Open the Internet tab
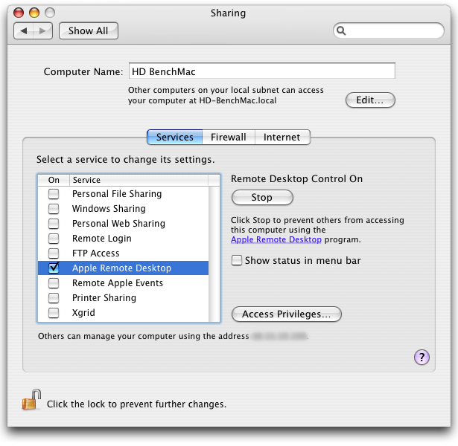This screenshot has height=446, width=458. point(282,138)
